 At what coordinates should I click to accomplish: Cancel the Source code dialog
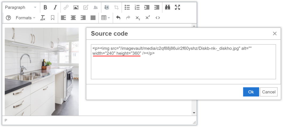[269, 92]
